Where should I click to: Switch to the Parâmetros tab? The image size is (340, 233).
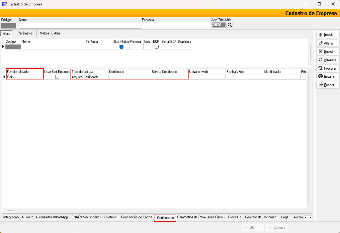click(26, 33)
